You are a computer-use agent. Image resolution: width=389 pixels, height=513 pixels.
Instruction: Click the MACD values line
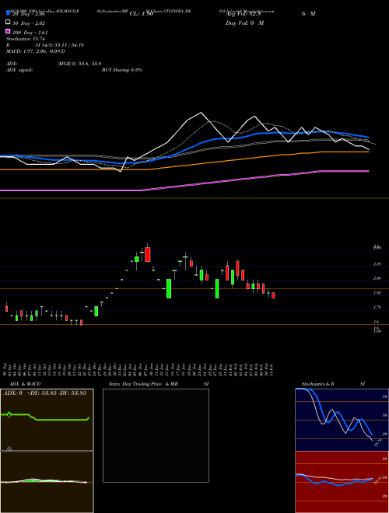click(35, 51)
